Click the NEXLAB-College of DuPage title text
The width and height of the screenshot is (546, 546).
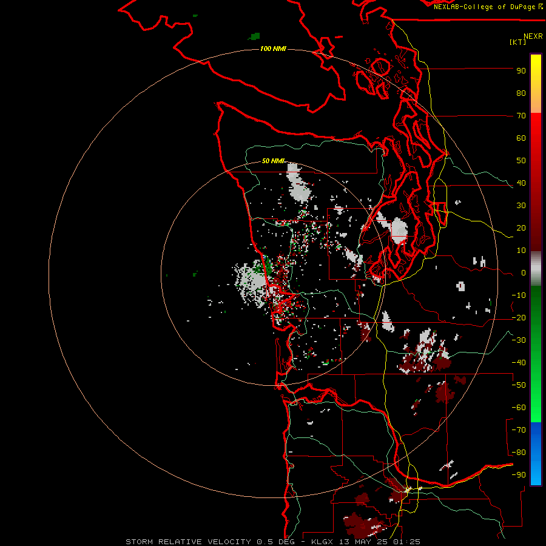click(484, 7)
